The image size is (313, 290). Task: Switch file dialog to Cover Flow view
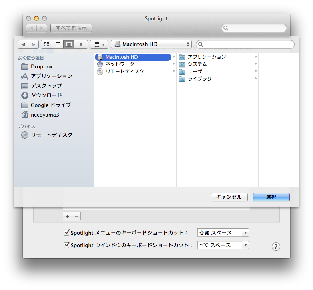coord(81,44)
